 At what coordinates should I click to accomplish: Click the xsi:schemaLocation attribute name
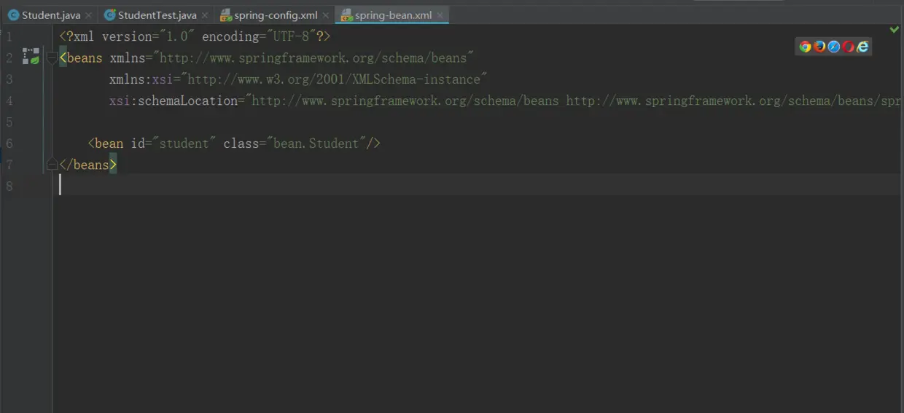[x=174, y=101]
